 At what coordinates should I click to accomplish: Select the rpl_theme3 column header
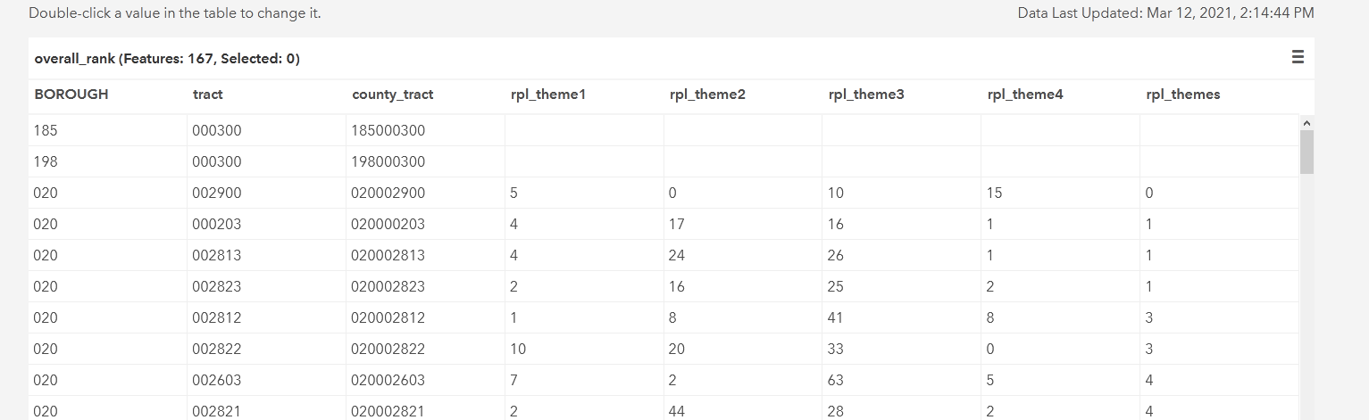pyautogui.click(x=866, y=95)
